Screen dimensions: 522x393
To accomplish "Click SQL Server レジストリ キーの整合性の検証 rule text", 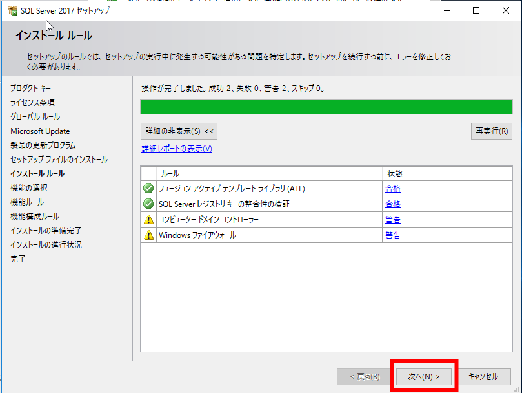I will pyautogui.click(x=224, y=204).
